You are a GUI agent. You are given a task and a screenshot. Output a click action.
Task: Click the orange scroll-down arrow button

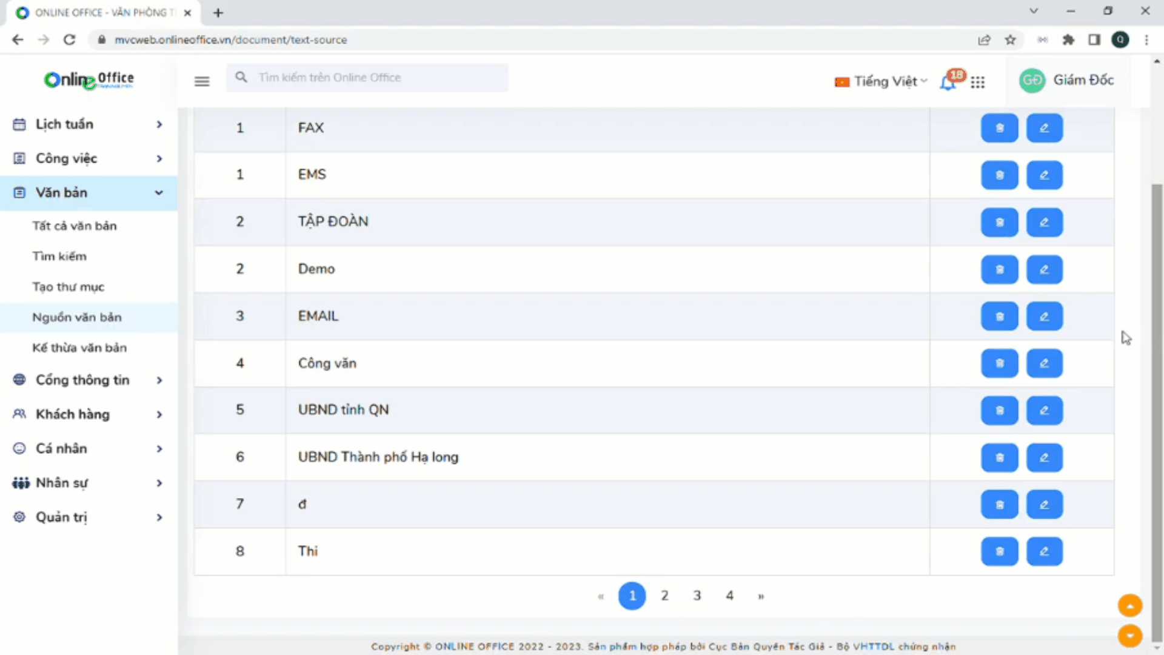pos(1129,635)
